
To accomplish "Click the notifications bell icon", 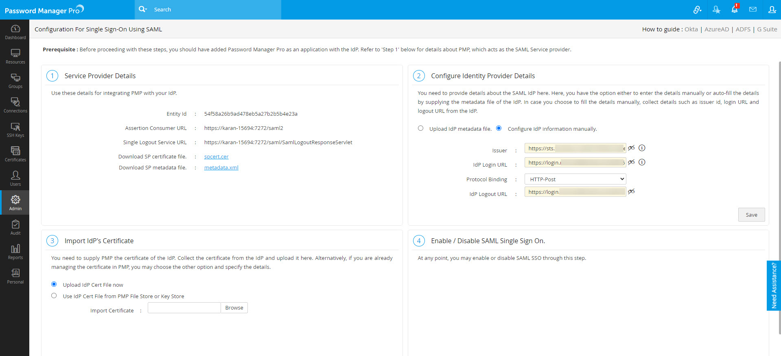I will [734, 9].
